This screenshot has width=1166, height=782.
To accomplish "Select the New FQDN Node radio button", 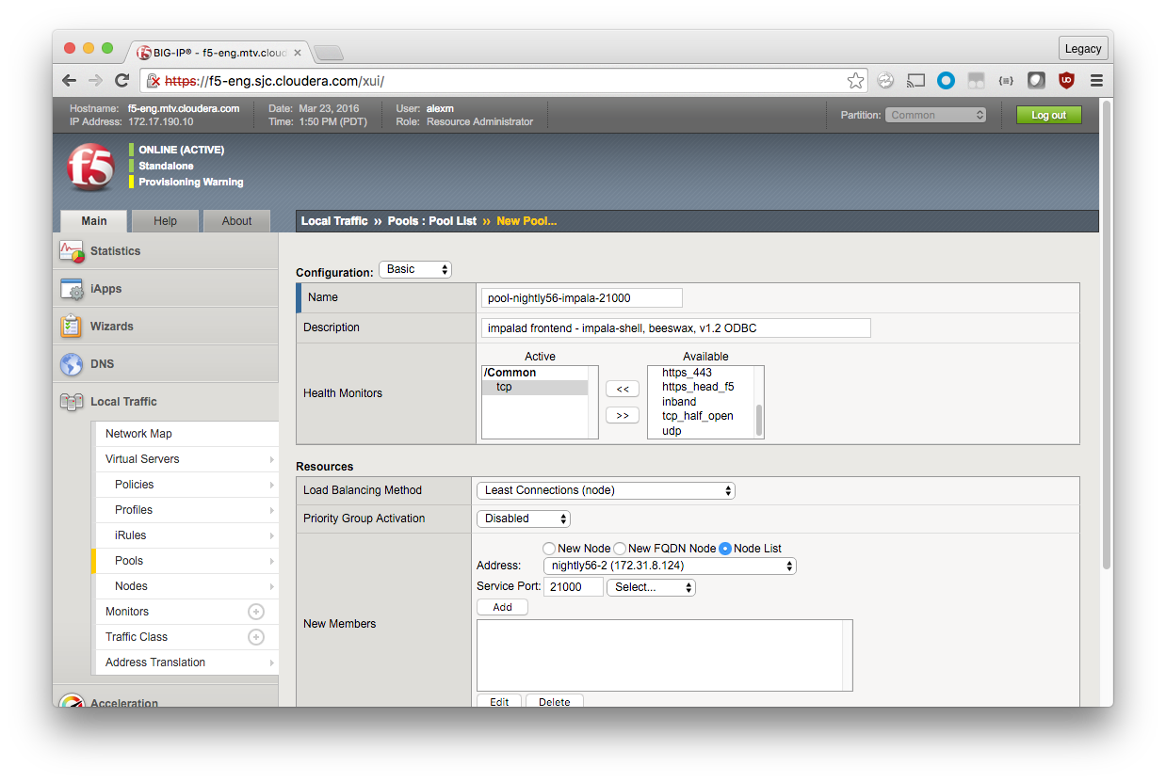I will pyautogui.click(x=620, y=549).
